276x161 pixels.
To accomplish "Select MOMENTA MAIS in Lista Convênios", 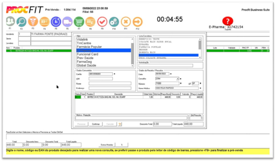I will 147,52.
